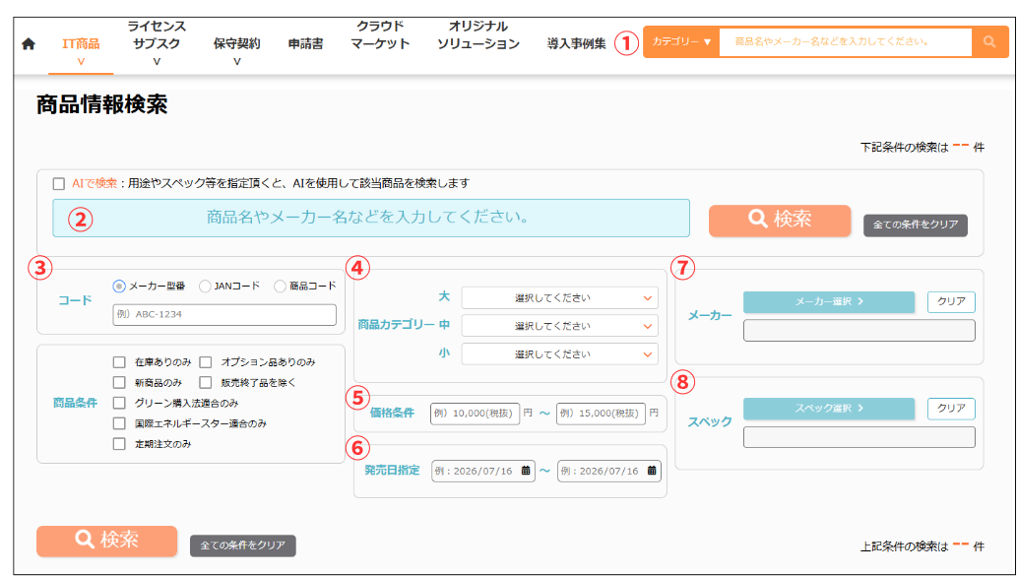Click lower 全ての条件をクリア button
Screen dimensions: 1017x576
[x=242, y=545]
